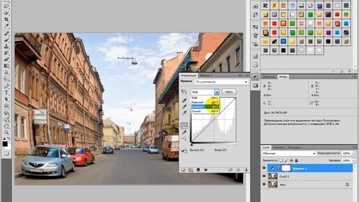The width and height of the screenshot is (359, 202).
Task: Hide the Слой 1 layer
Action: [x=264, y=176]
